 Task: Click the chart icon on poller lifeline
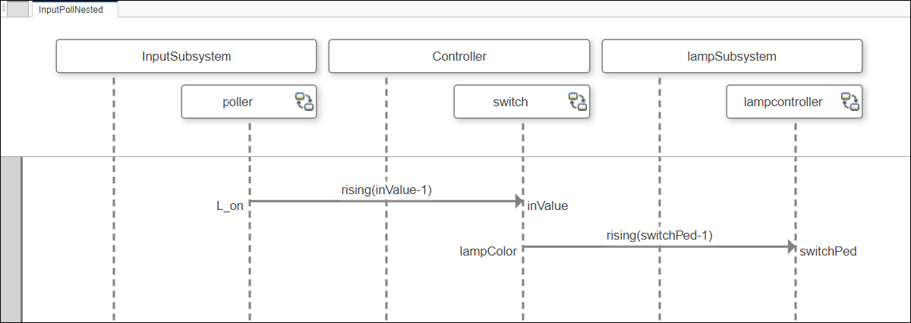tap(304, 102)
